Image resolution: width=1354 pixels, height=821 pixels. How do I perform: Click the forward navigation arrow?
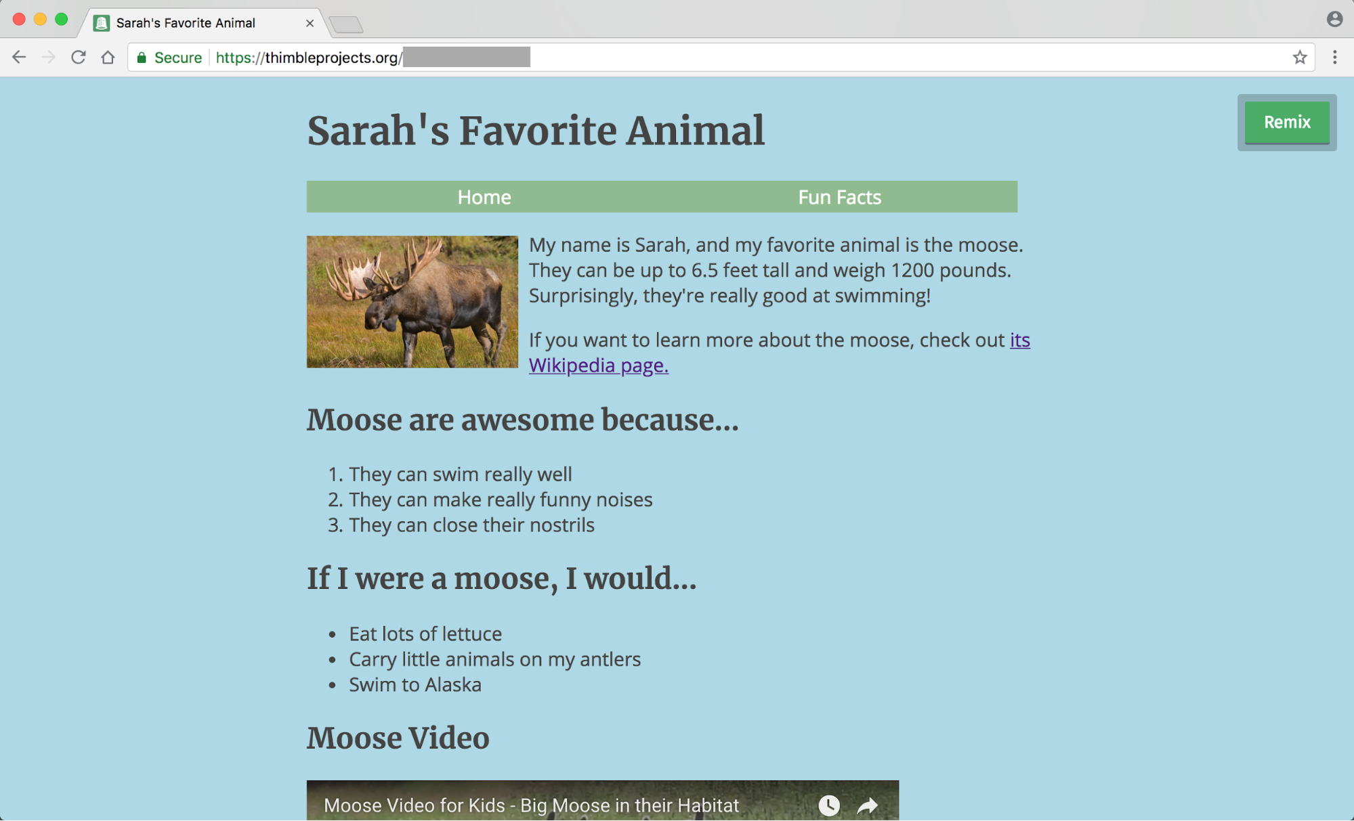48,57
